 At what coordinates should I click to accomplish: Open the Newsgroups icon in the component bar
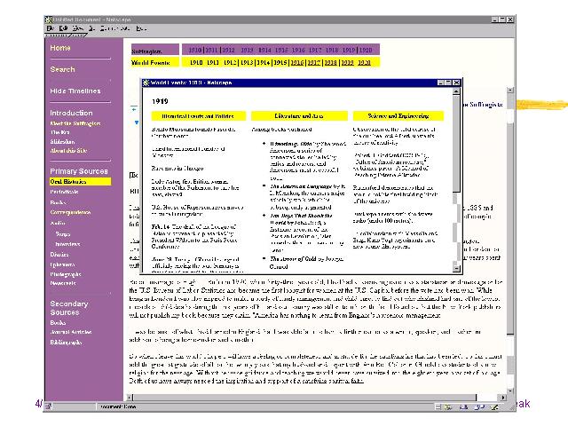479,407
